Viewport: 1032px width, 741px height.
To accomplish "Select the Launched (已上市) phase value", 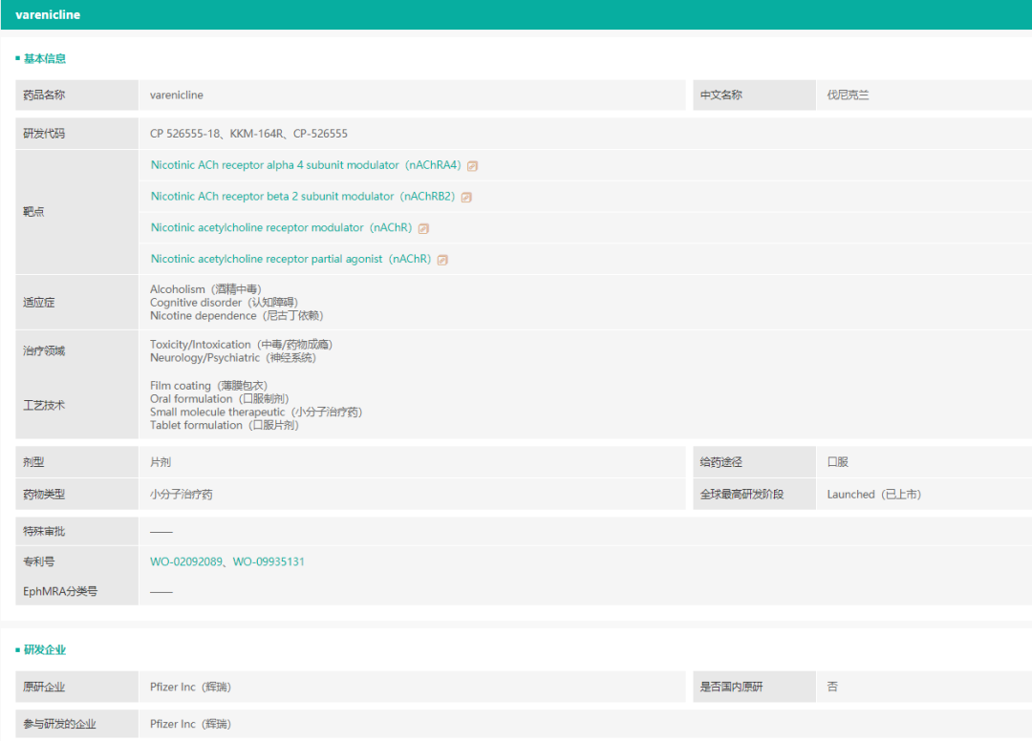I will (874, 494).
